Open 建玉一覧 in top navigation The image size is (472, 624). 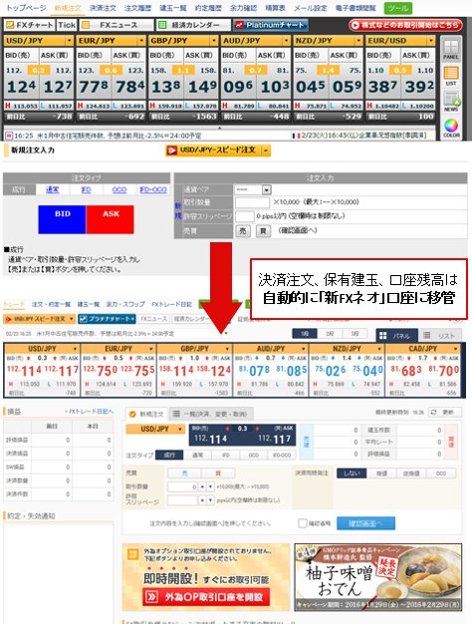(x=172, y=8)
